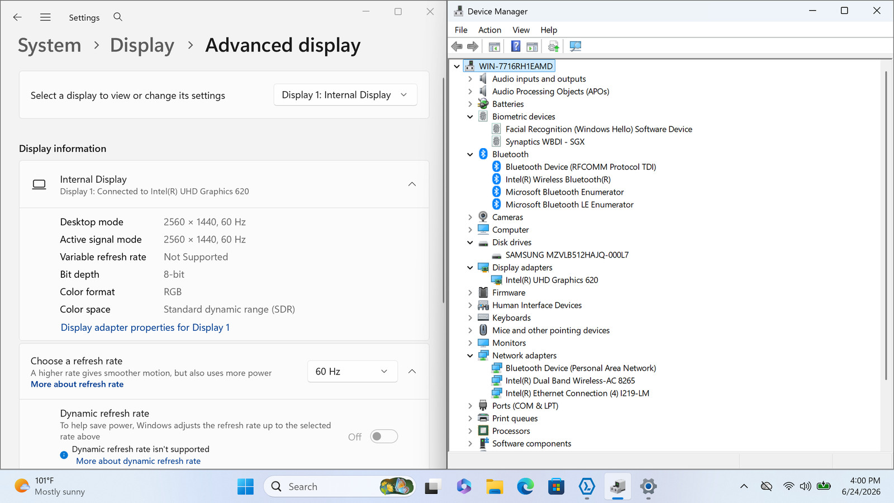This screenshot has height=503, width=894.
Task: Collapse the Internal Display information section
Action: coord(412,184)
